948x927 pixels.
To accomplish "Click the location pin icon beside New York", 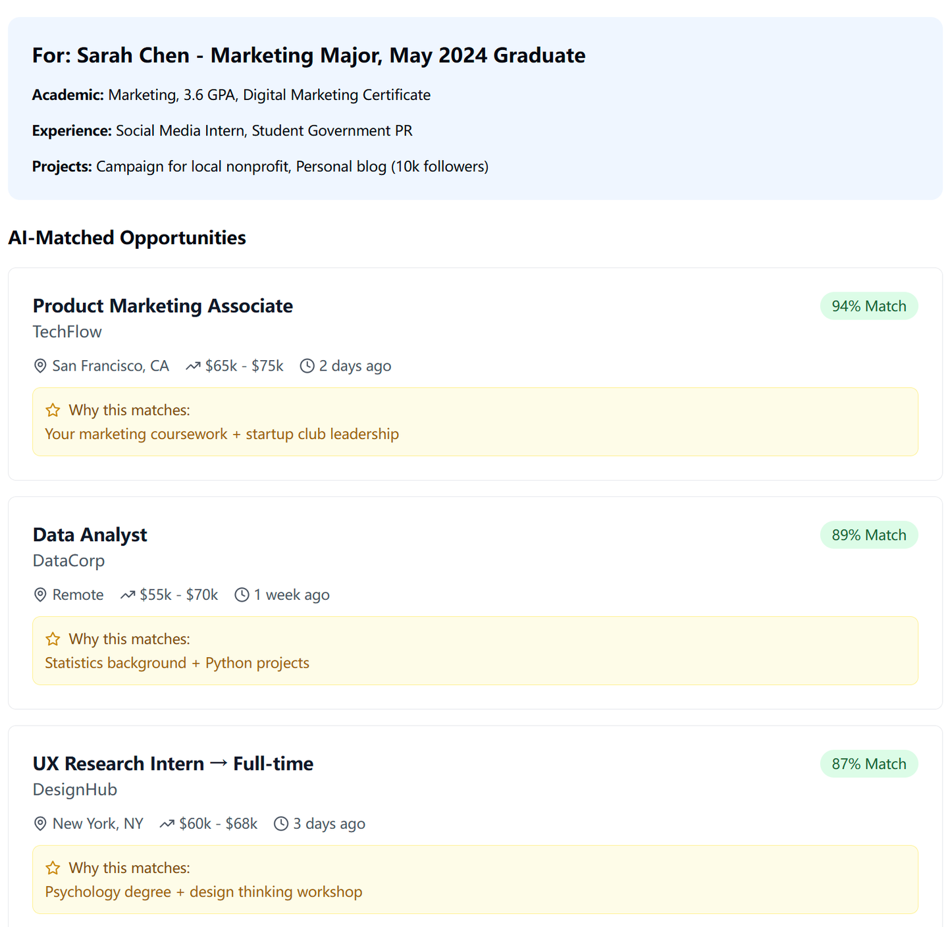I will tap(40, 824).
